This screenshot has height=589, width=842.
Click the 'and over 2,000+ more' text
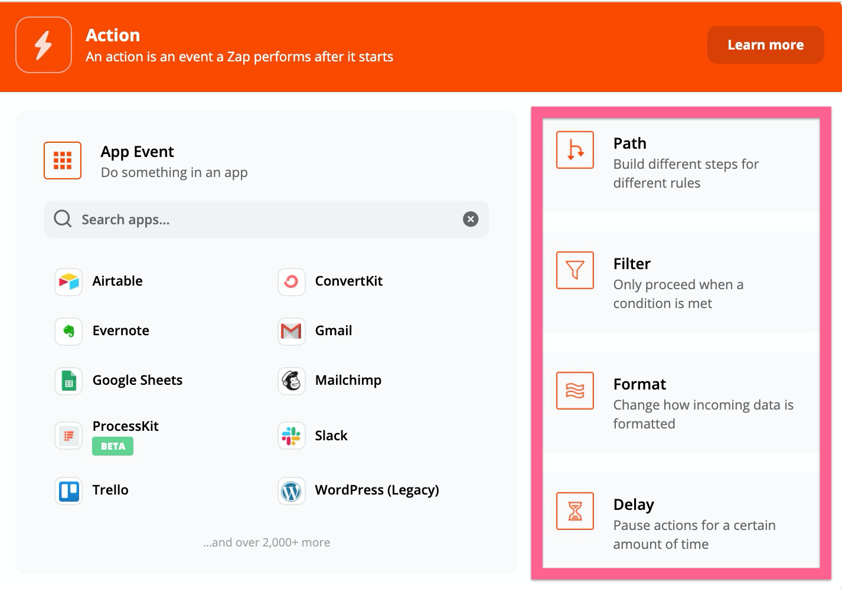[x=266, y=542]
